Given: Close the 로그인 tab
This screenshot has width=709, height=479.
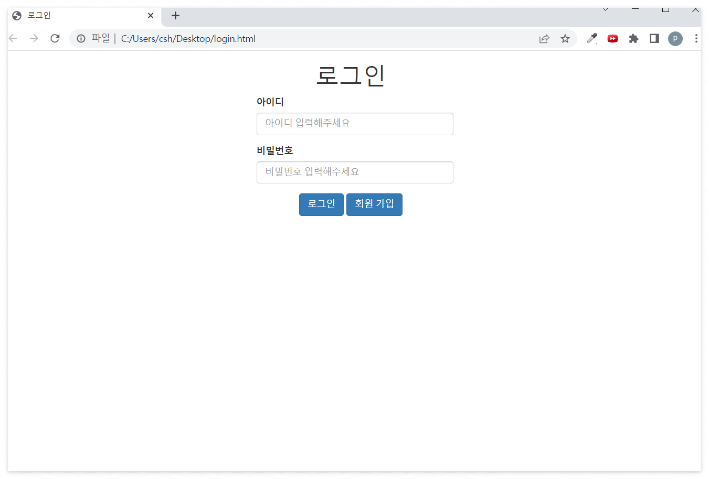Looking at the screenshot, I should [151, 16].
